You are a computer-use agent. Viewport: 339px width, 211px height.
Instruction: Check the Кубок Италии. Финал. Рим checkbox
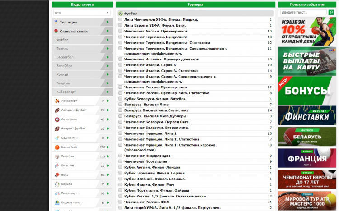coord(120,184)
